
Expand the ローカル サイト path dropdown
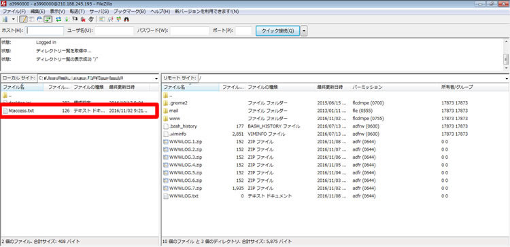156,78
